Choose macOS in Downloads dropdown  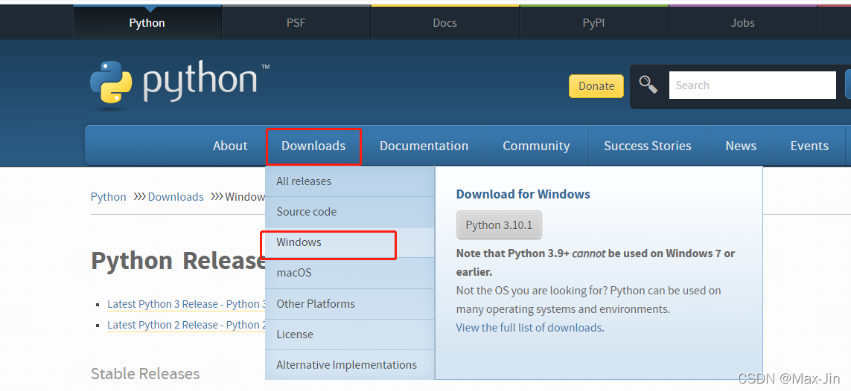click(349, 272)
